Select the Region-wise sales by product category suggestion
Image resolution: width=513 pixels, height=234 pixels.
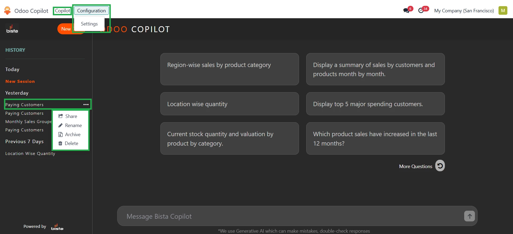pyautogui.click(x=230, y=69)
